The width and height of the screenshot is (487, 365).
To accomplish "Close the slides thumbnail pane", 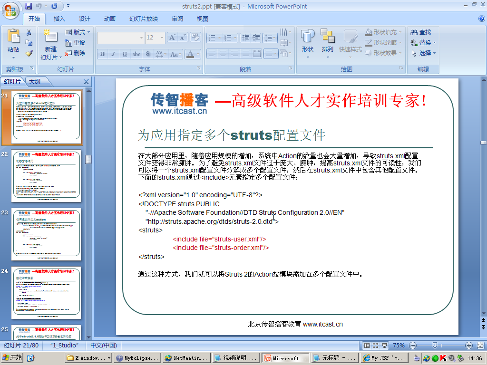I will (x=87, y=82).
